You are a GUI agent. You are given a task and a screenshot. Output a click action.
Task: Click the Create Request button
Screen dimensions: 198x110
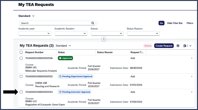(164, 46)
